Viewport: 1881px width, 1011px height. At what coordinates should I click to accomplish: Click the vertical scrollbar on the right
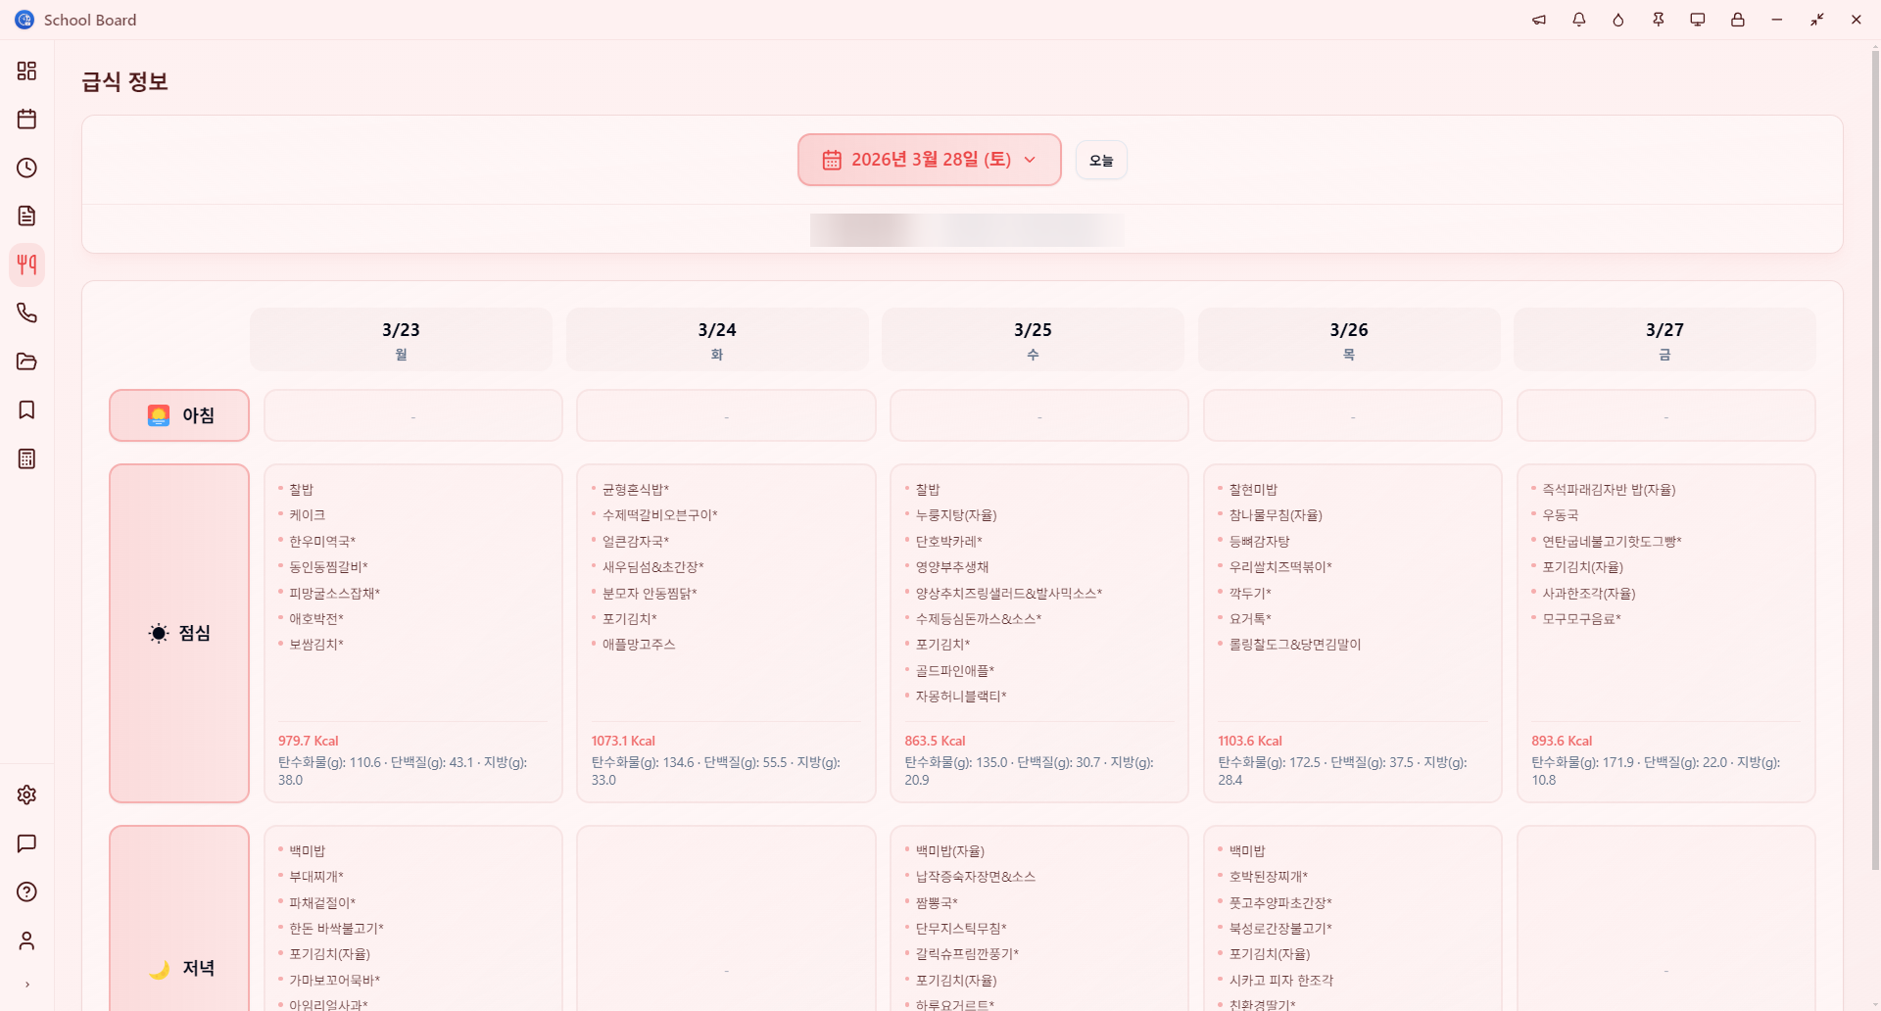(x=1875, y=460)
